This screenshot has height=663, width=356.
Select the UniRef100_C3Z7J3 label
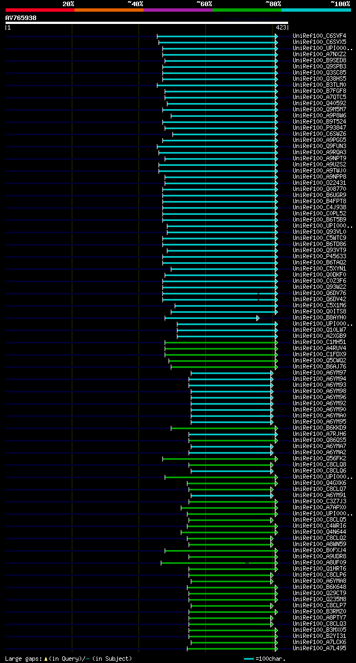coord(319,502)
